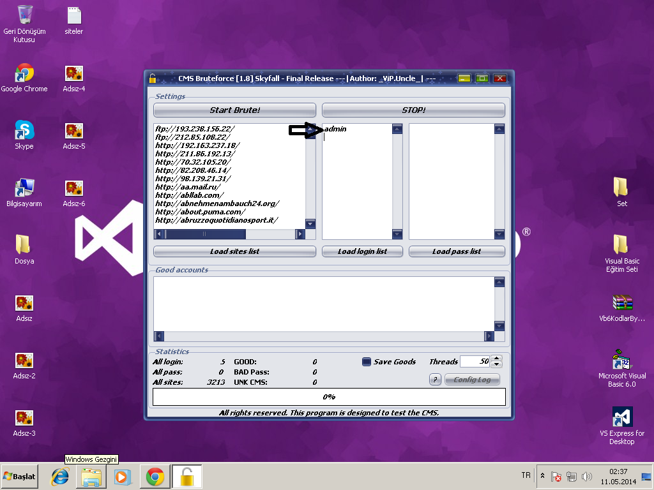This screenshot has width=654, height=490.
Task: Select http://about.puma.com/ in sites list
Action: 200,212
